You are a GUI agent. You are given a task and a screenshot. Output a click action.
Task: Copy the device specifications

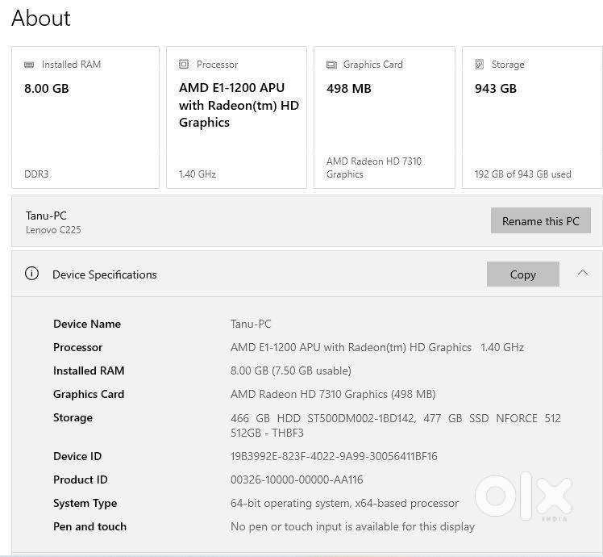tap(523, 274)
